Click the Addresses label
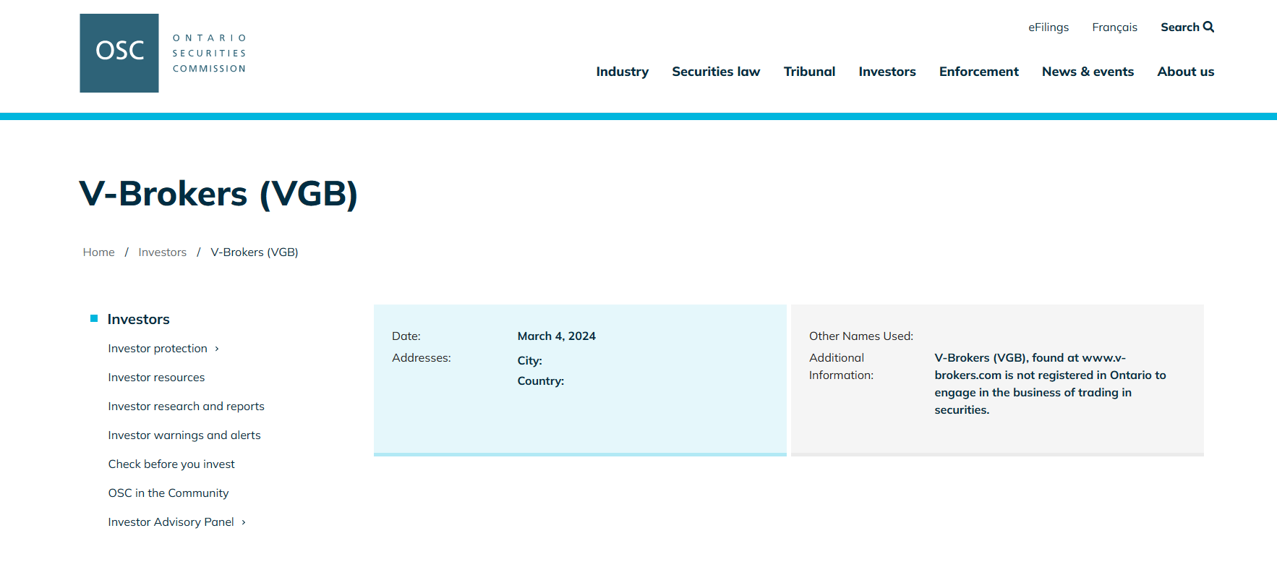 pyautogui.click(x=422, y=358)
